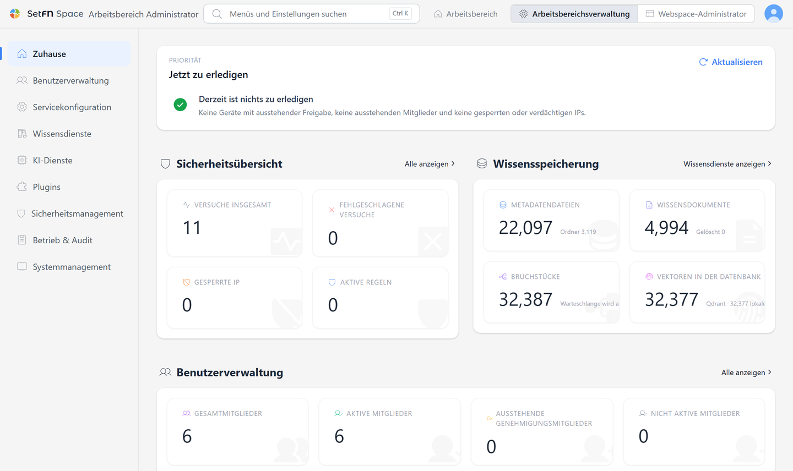Open the Aktive Regeln card

coord(381,298)
